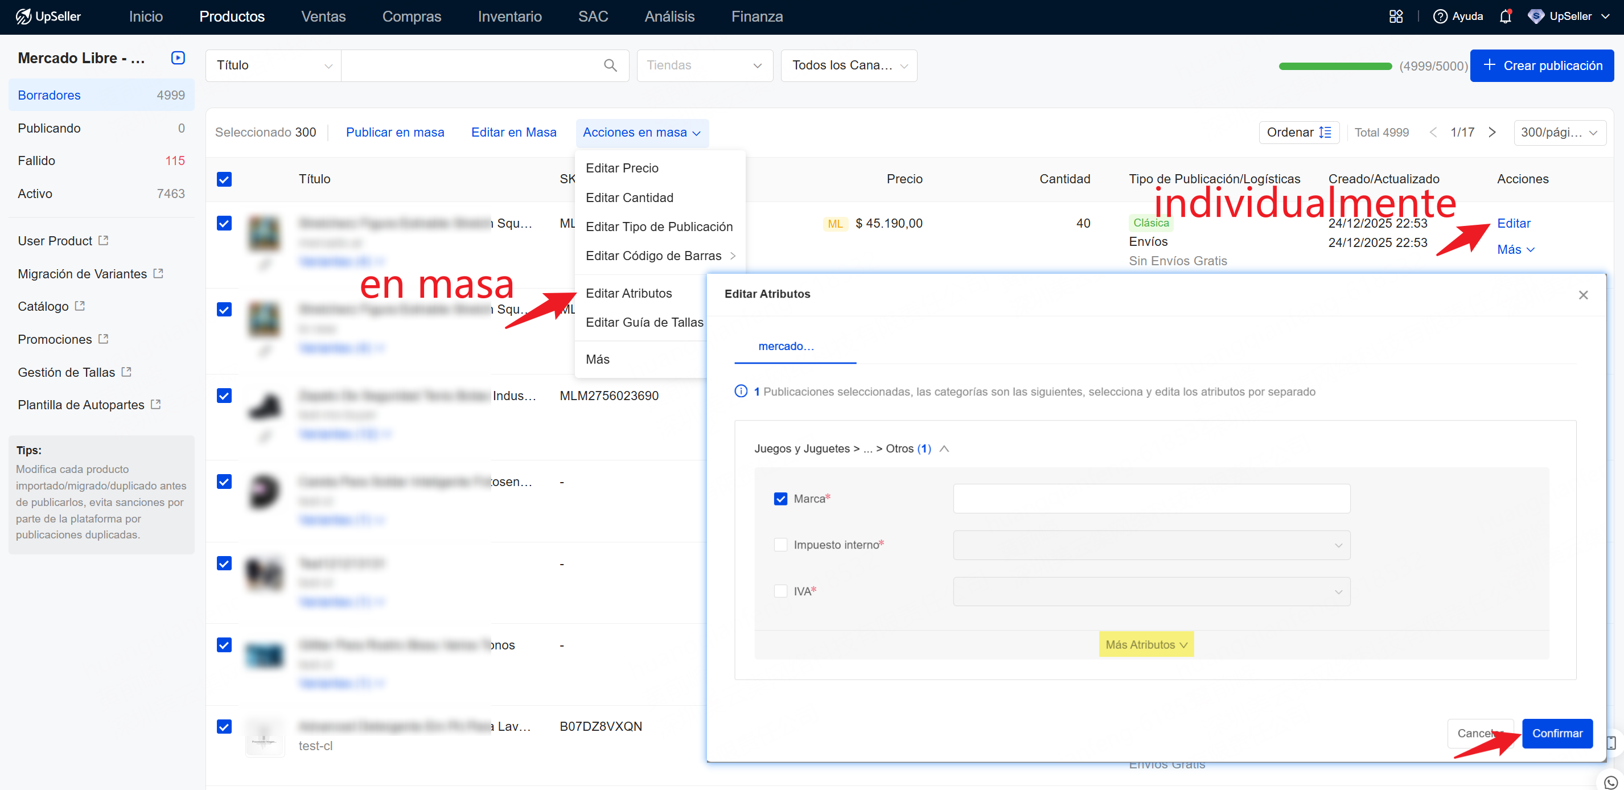Open notifications via the bell icon
This screenshot has width=1624, height=790.
[1506, 17]
